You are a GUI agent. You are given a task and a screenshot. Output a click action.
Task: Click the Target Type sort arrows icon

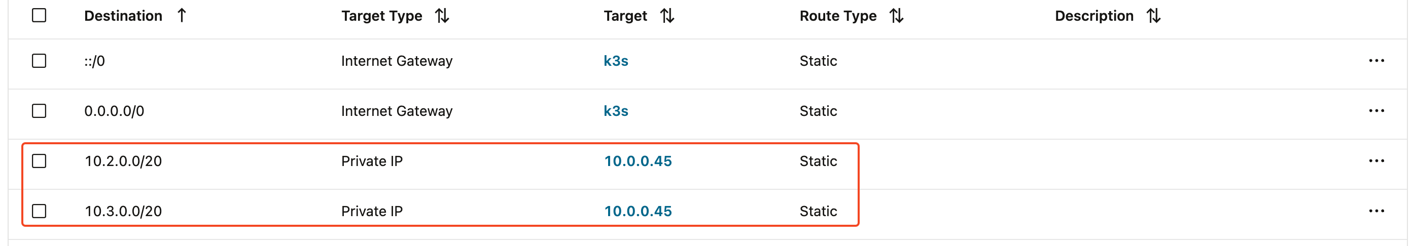[x=442, y=16]
